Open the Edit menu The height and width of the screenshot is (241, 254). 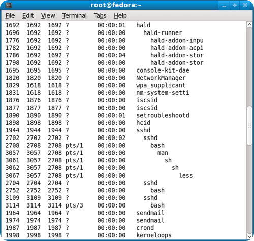[x=28, y=16]
